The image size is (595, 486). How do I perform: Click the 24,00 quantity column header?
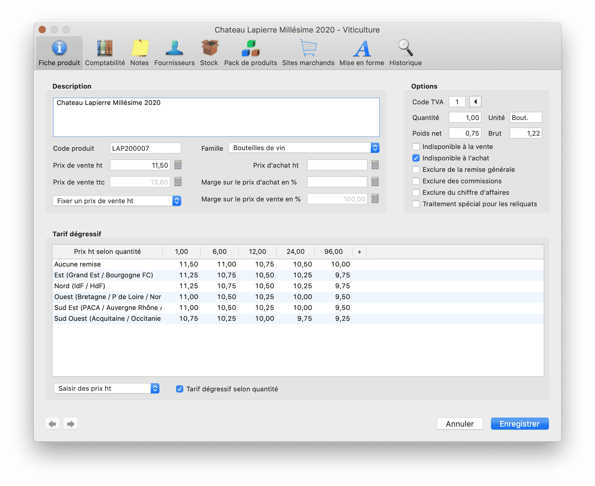[x=295, y=252]
